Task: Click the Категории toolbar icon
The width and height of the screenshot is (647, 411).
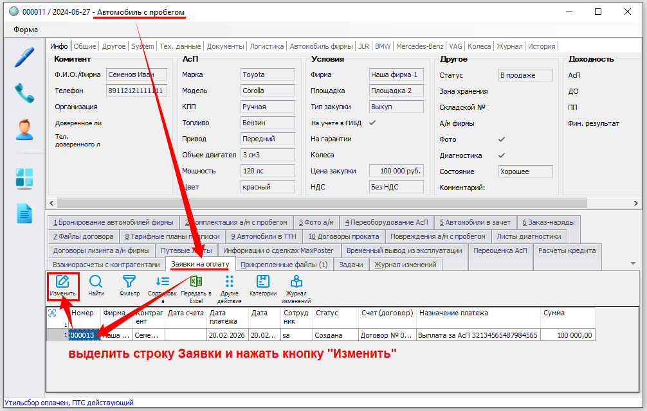Action: coord(263,286)
